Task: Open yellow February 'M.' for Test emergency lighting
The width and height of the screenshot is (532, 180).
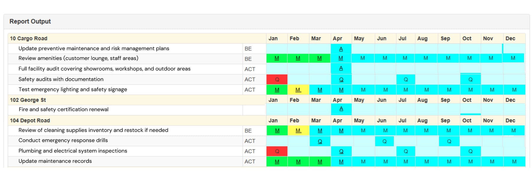Action: point(299,90)
